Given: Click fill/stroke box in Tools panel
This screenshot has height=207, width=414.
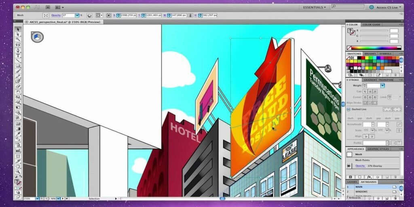Looking at the screenshot, I should 18,182.
